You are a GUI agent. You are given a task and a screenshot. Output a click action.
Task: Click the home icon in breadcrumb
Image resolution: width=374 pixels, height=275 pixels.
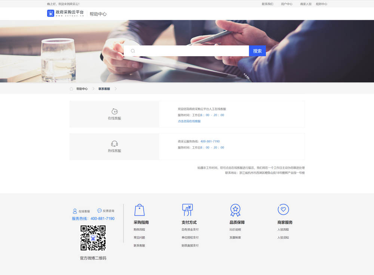pyautogui.click(x=71, y=89)
